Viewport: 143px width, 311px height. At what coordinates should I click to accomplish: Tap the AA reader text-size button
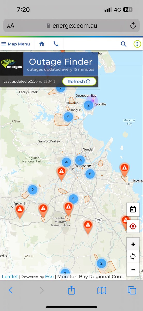11,26
